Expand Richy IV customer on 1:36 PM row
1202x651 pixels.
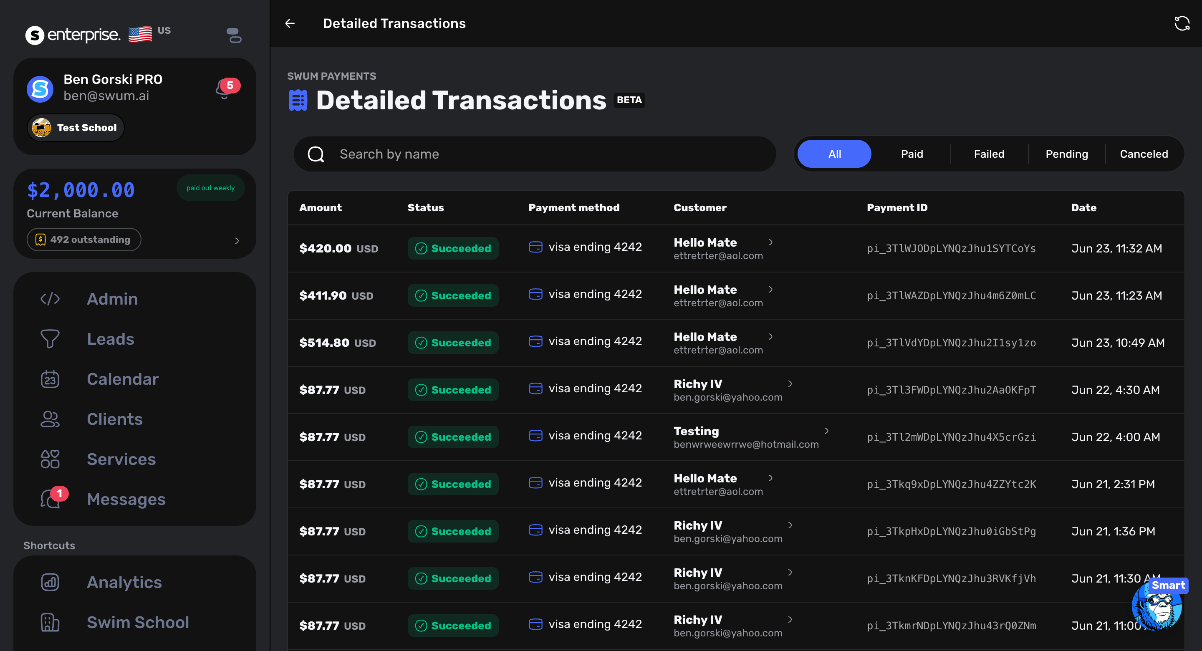coord(790,525)
